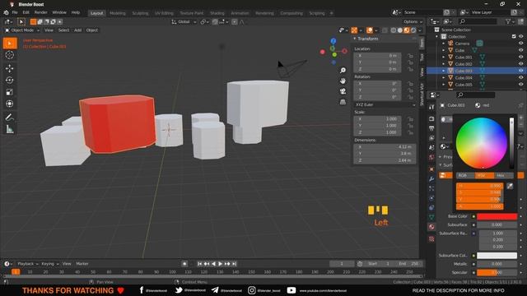Jump to the timeline start frame

click(199, 264)
